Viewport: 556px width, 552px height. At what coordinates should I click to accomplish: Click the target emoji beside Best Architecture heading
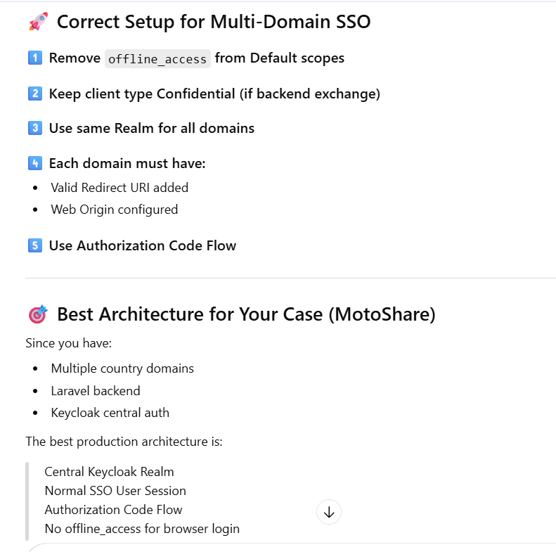(38, 314)
